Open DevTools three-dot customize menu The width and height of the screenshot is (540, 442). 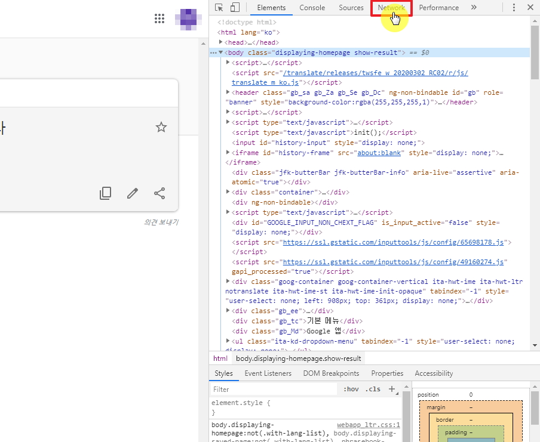click(x=514, y=8)
